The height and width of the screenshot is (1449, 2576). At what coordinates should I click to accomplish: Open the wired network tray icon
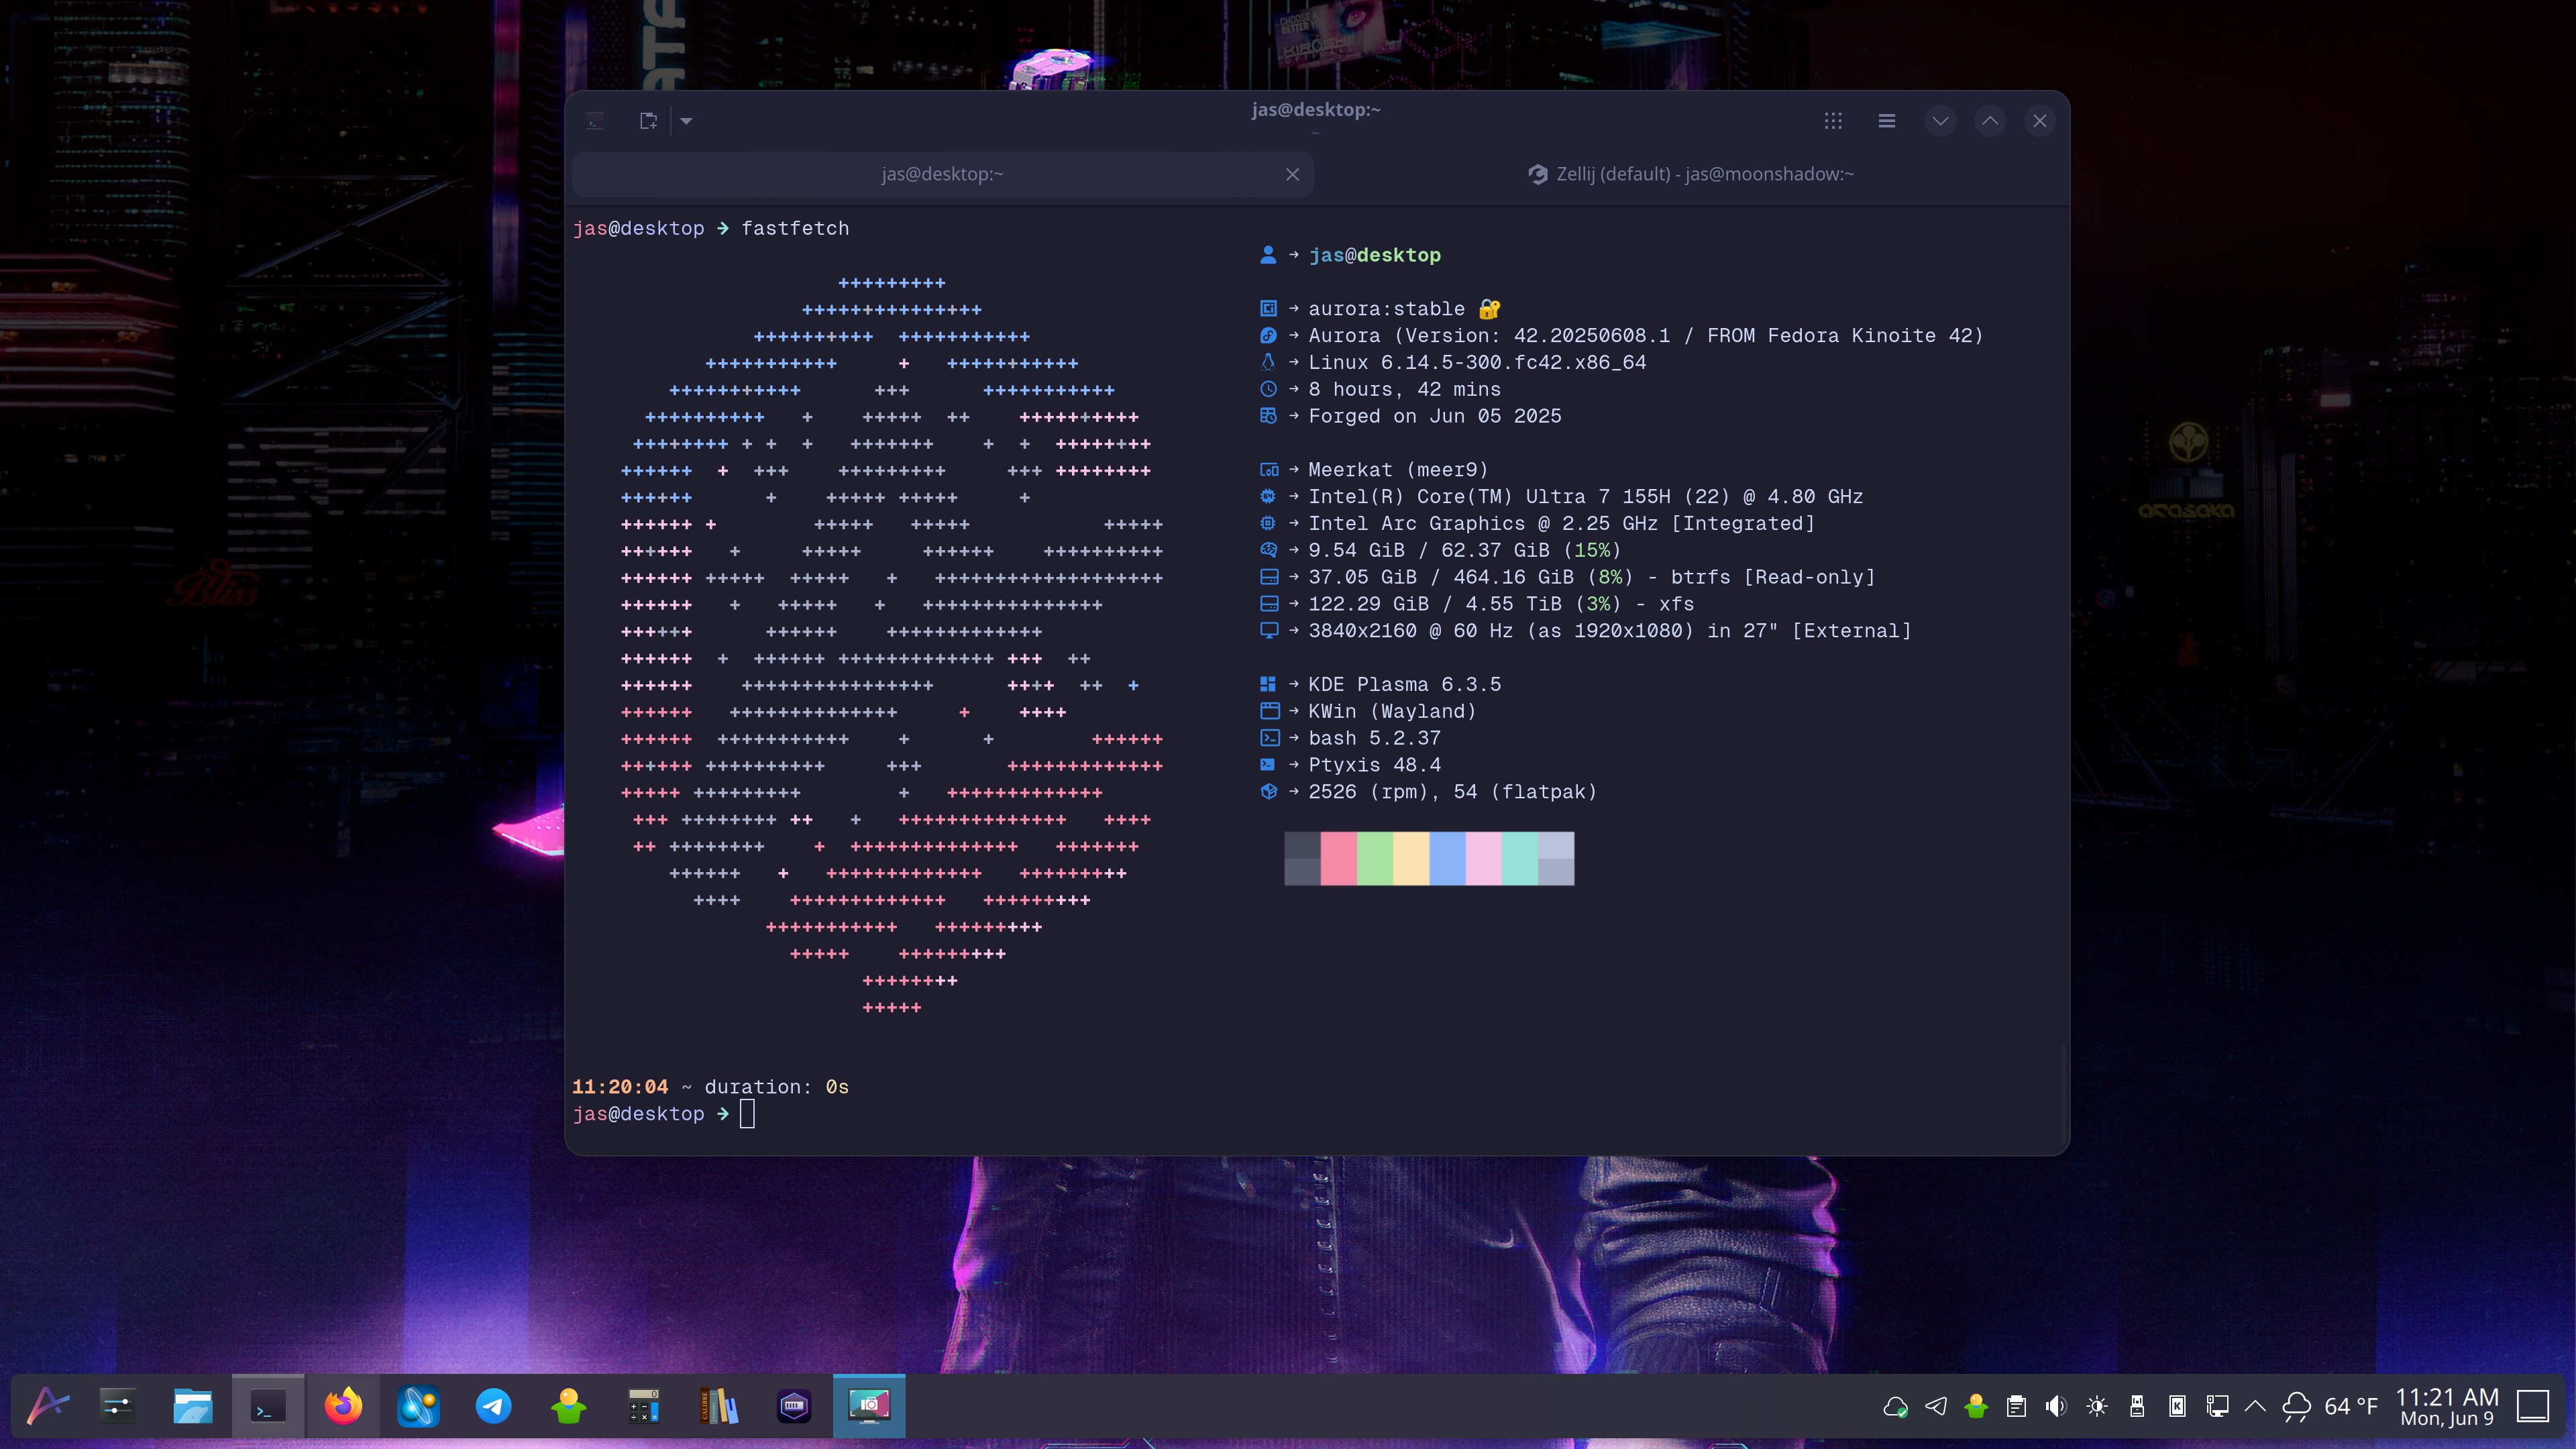tap(2217, 1407)
